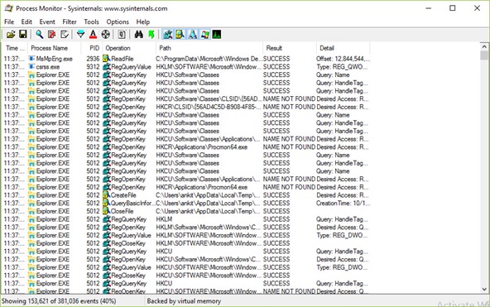Click the Find binoculars icon
The height and width of the screenshot is (307, 490).
(x=138, y=35)
